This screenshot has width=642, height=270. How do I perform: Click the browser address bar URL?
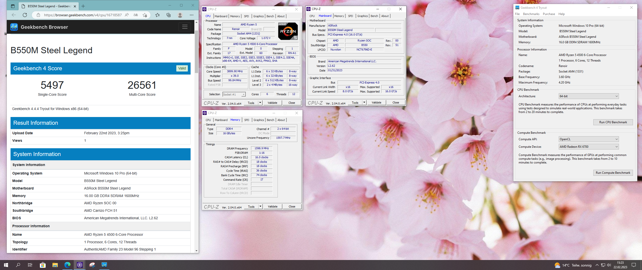tap(83, 15)
